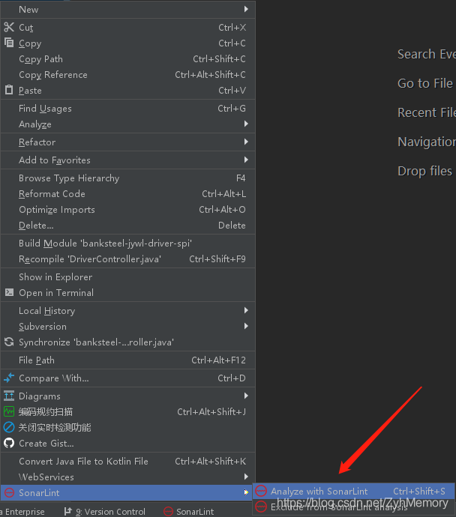Select Show in Explorer
The image size is (456, 517).
point(128,277)
